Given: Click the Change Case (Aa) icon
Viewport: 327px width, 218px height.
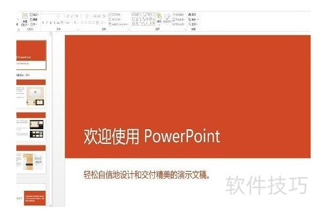Looking at the screenshot, I should [x=68, y=22].
